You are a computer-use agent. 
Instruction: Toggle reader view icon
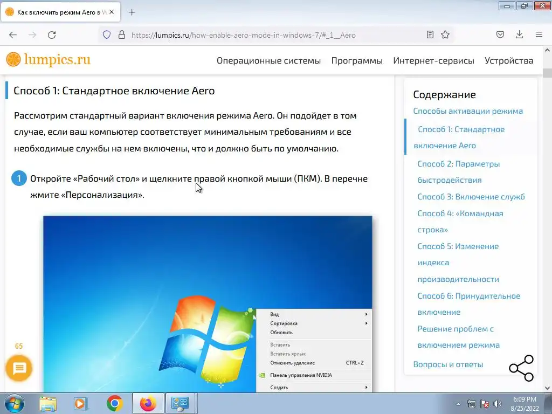[x=430, y=35]
